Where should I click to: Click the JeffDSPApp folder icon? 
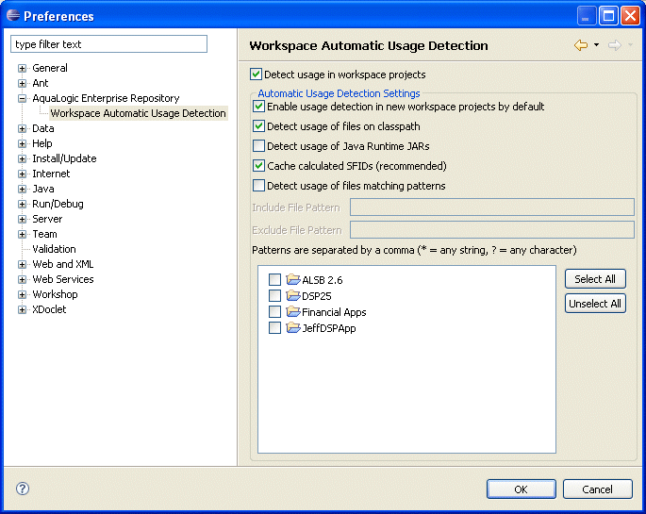pyautogui.click(x=293, y=327)
